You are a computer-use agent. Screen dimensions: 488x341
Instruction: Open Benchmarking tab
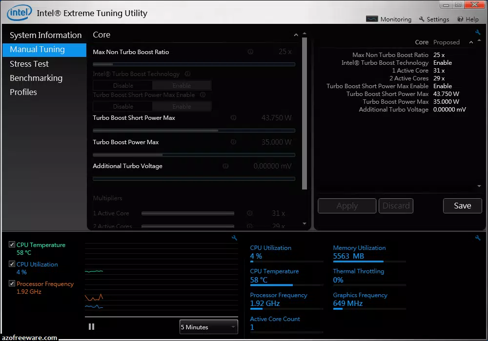click(x=36, y=78)
